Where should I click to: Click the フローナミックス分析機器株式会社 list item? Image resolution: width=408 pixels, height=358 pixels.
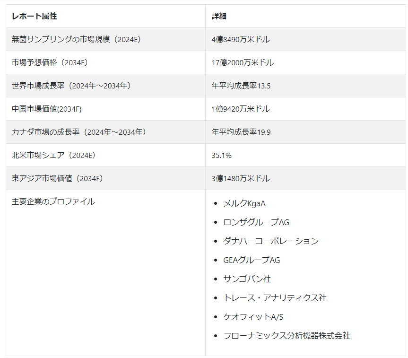[x=286, y=336]
